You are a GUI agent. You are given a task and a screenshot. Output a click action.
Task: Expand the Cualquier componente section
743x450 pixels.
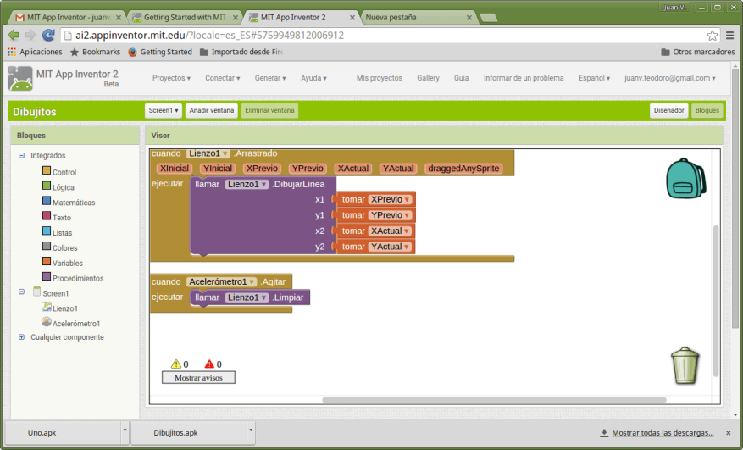pyautogui.click(x=21, y=337)
